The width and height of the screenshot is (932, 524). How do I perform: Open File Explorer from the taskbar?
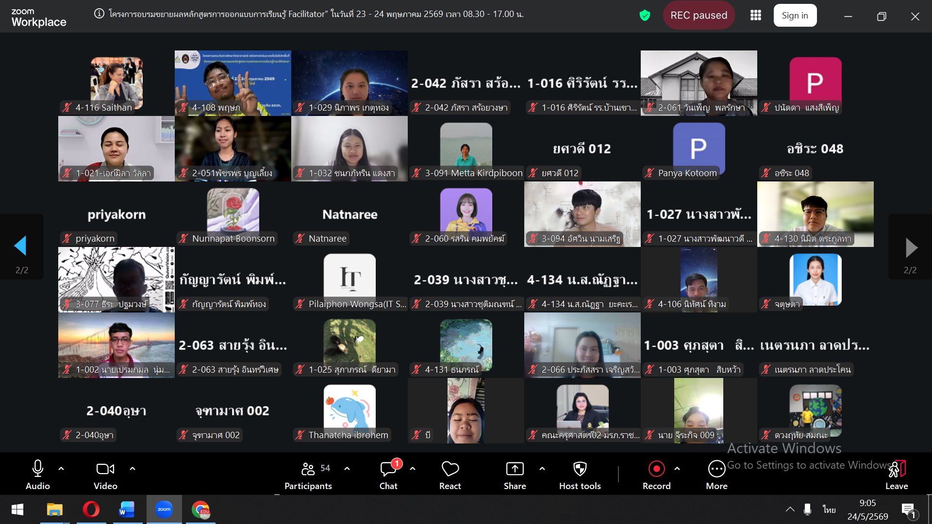coord(54,509)
